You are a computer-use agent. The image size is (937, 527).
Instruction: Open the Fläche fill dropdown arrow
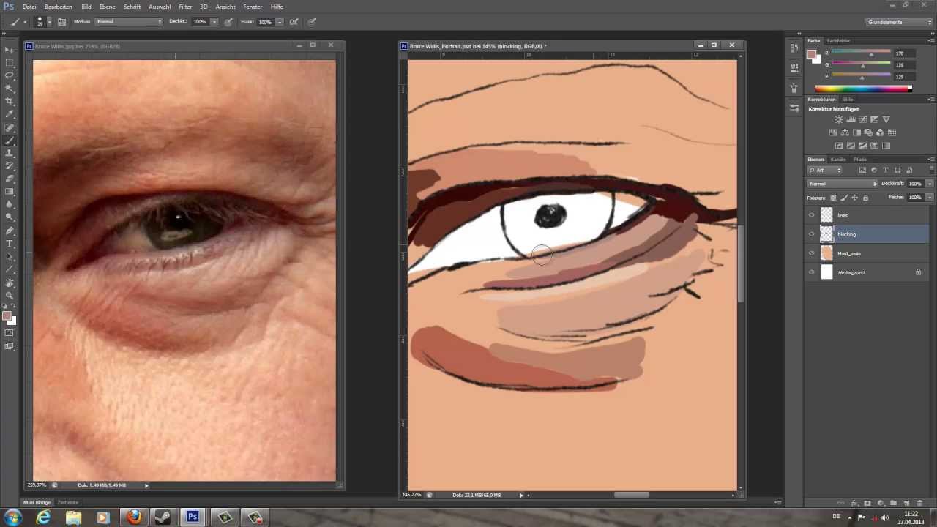[930, 198]
